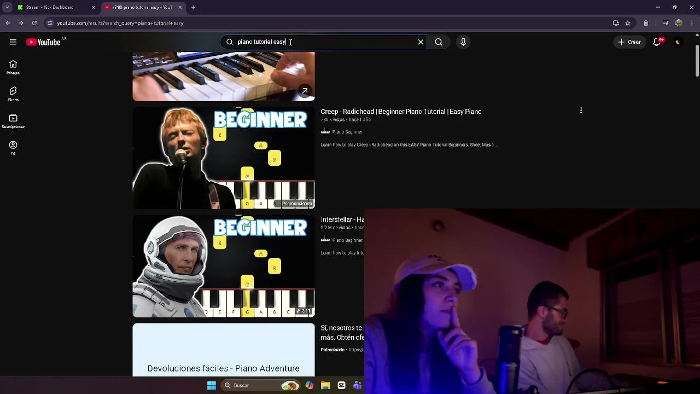Viewport: 700px width, 394px height.
Task: Reload the page
Action: coord(34,23)
